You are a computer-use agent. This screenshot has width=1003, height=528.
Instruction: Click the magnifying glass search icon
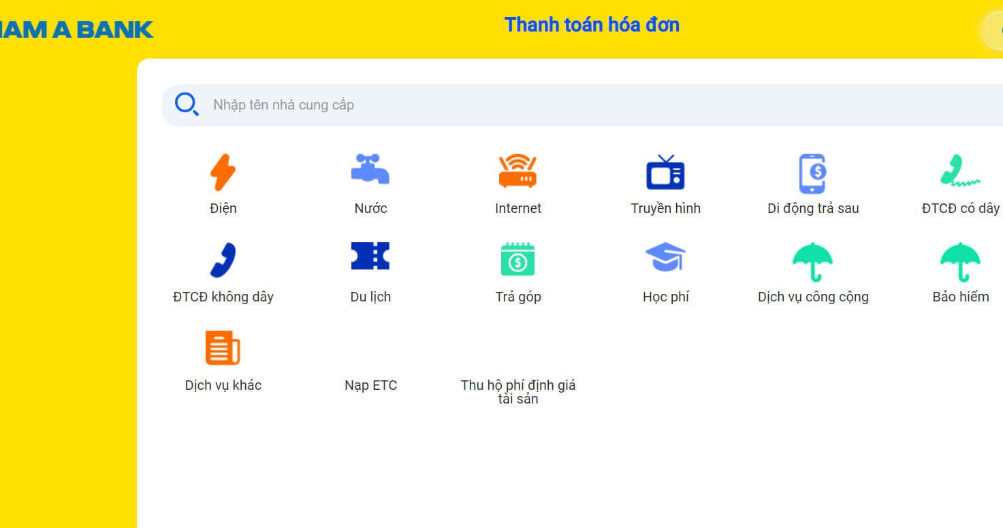pyautogui.click(x=186, y=104)
